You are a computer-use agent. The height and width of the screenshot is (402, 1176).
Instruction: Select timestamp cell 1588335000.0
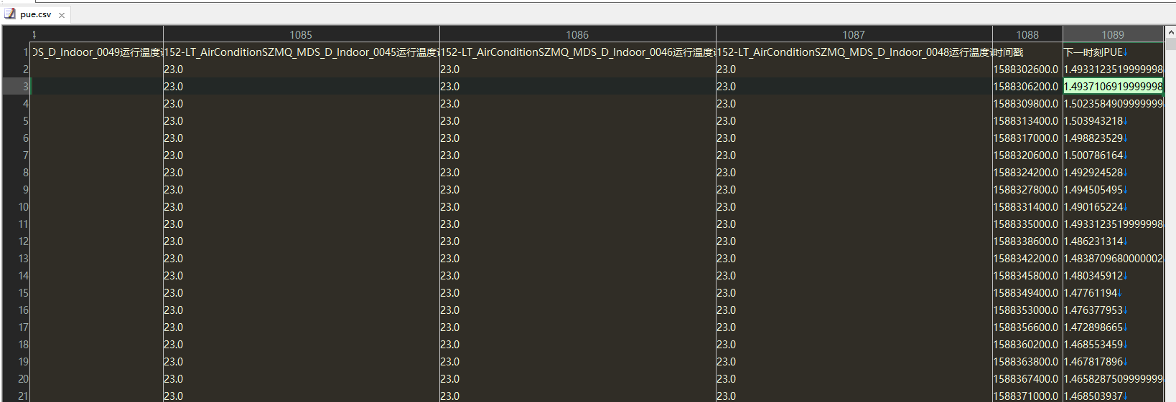(x=1027, y=224)
